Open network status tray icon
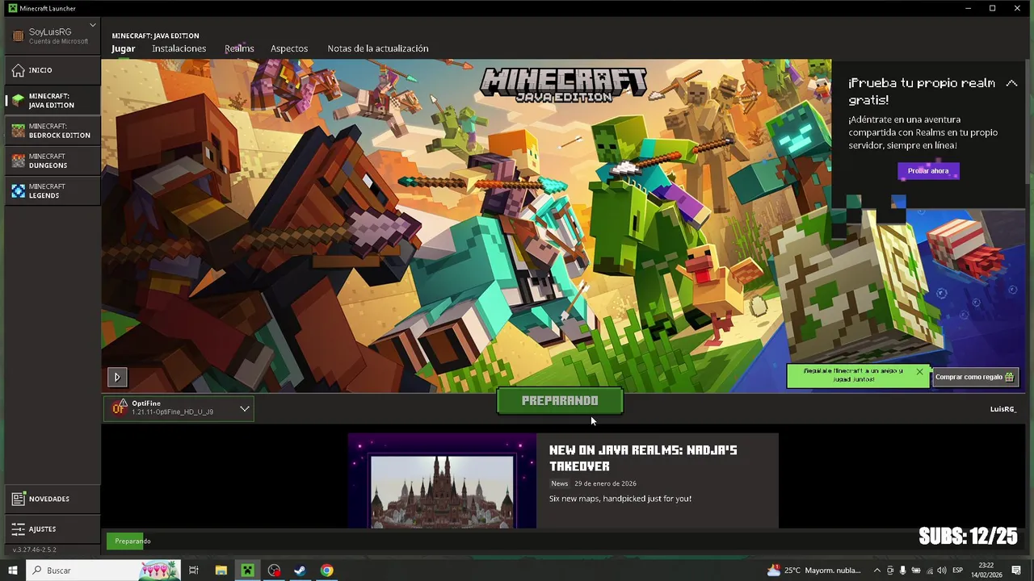Image resolution: width=1034 pixels, height=581 pixels. click(x=929, y=571)
